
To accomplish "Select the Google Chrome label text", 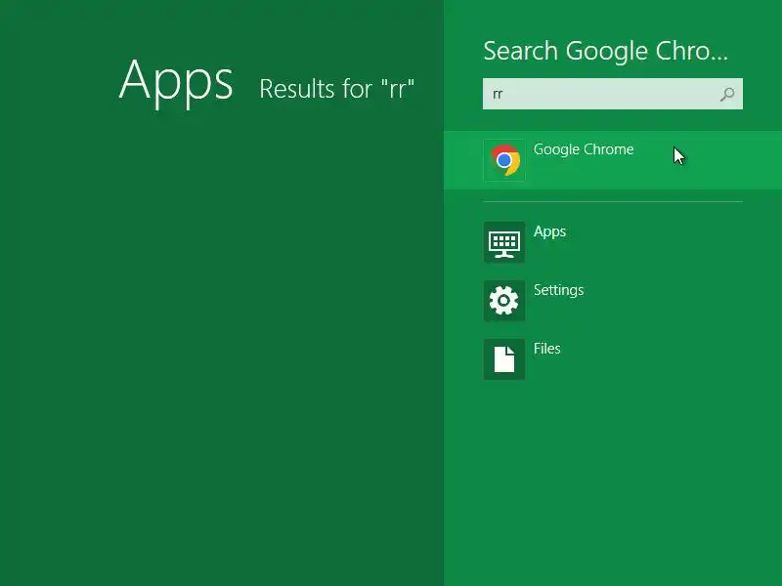I will pyautogui.click(x=584, y=149).
